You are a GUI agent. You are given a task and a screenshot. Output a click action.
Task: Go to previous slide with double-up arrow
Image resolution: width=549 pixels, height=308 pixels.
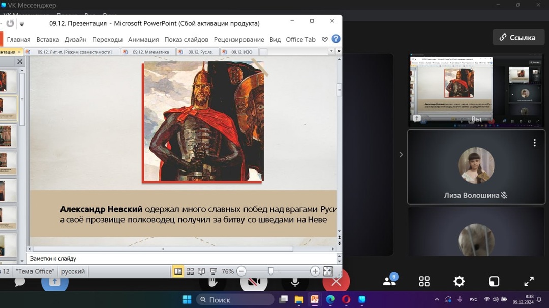pyautogui.click(x=339, y=238)
